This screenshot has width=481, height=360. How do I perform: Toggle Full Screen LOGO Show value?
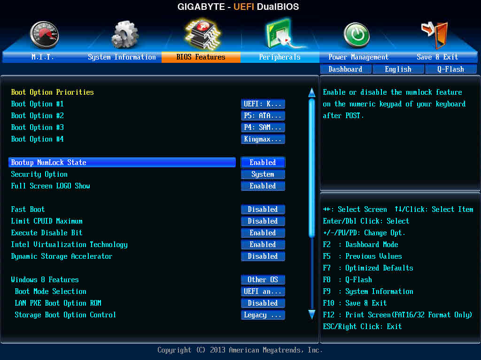(x=263, y=186)
